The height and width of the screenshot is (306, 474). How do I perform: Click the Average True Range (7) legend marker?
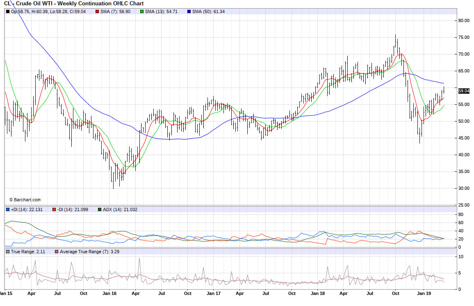tap(57, 251)
